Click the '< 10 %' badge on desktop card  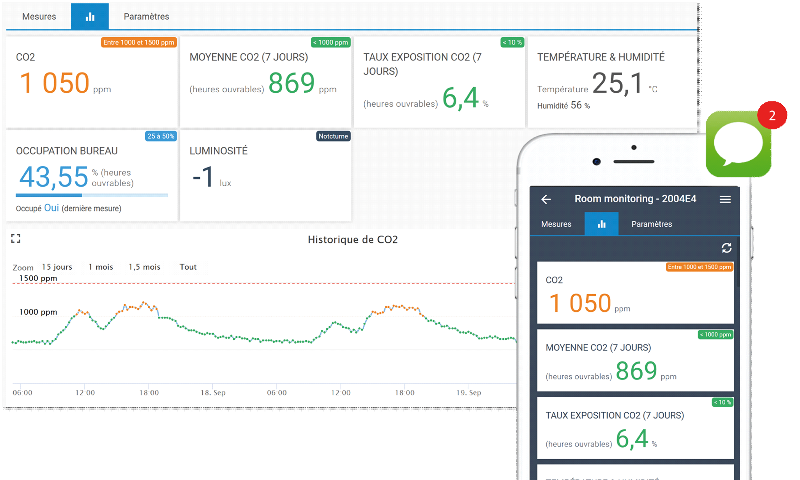point(512,42)
